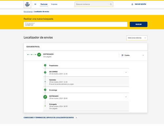
Task: Select the Particular tab
Action: (44, 4)
